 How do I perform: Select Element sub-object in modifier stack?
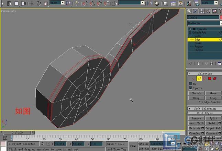[199, 50]
